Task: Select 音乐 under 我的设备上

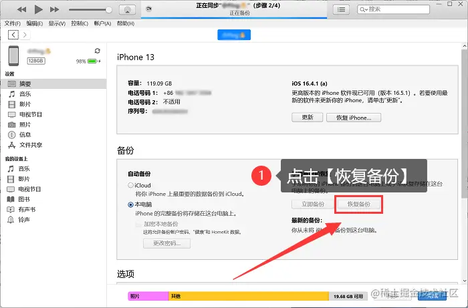Action: [x=53, y=169]
